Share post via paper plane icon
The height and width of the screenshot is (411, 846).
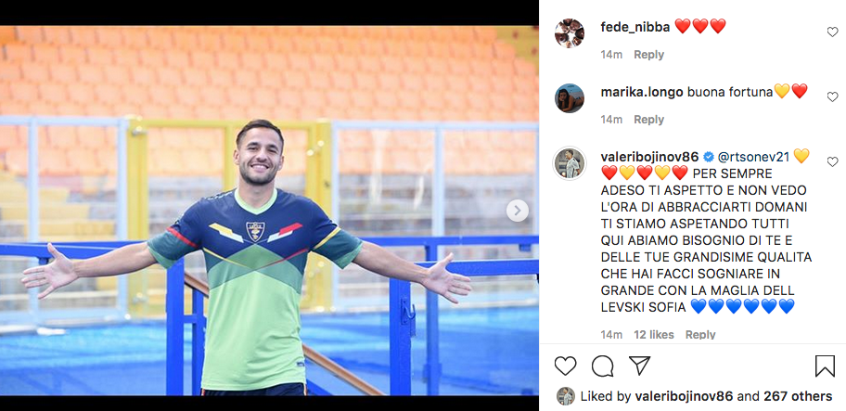pyautogui.click(x=639, y=366)
